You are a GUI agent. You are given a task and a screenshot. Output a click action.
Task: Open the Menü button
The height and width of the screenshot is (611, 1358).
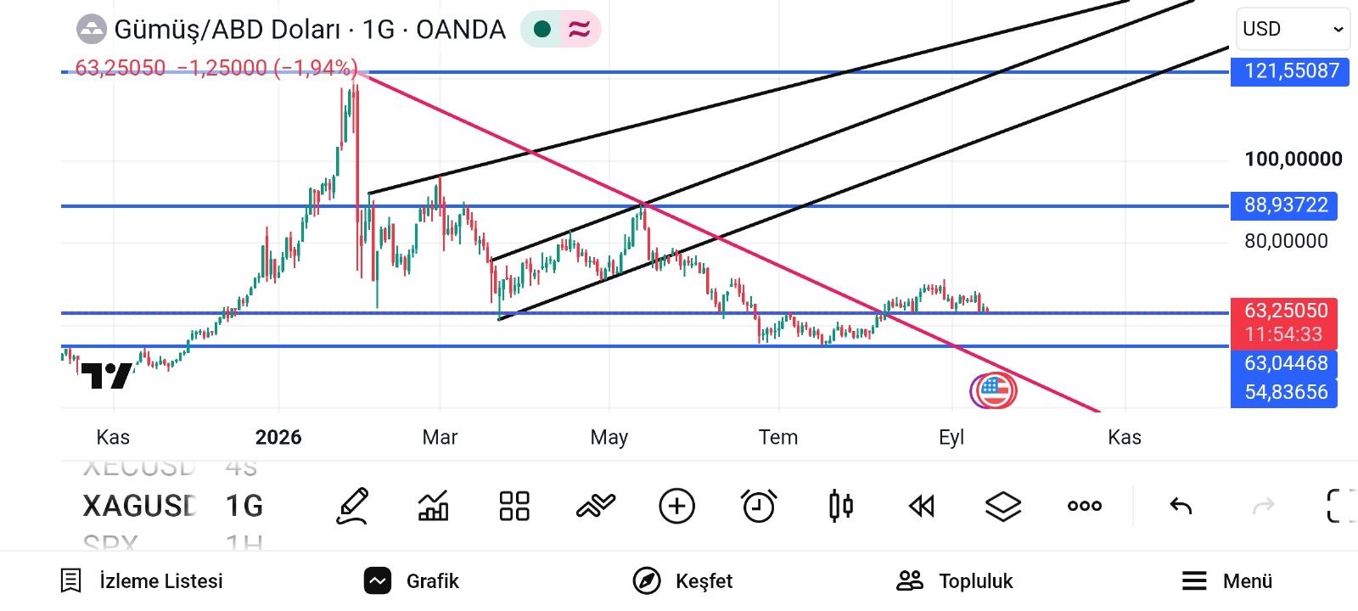[x=1227, y=580]
